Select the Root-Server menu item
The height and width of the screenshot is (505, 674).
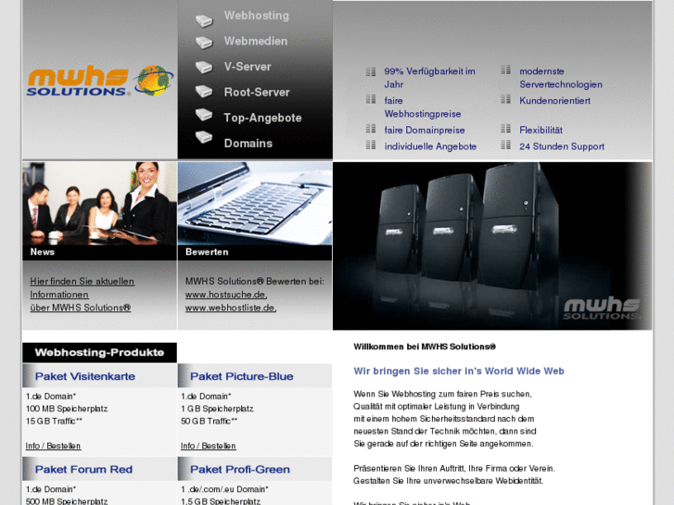257,93
